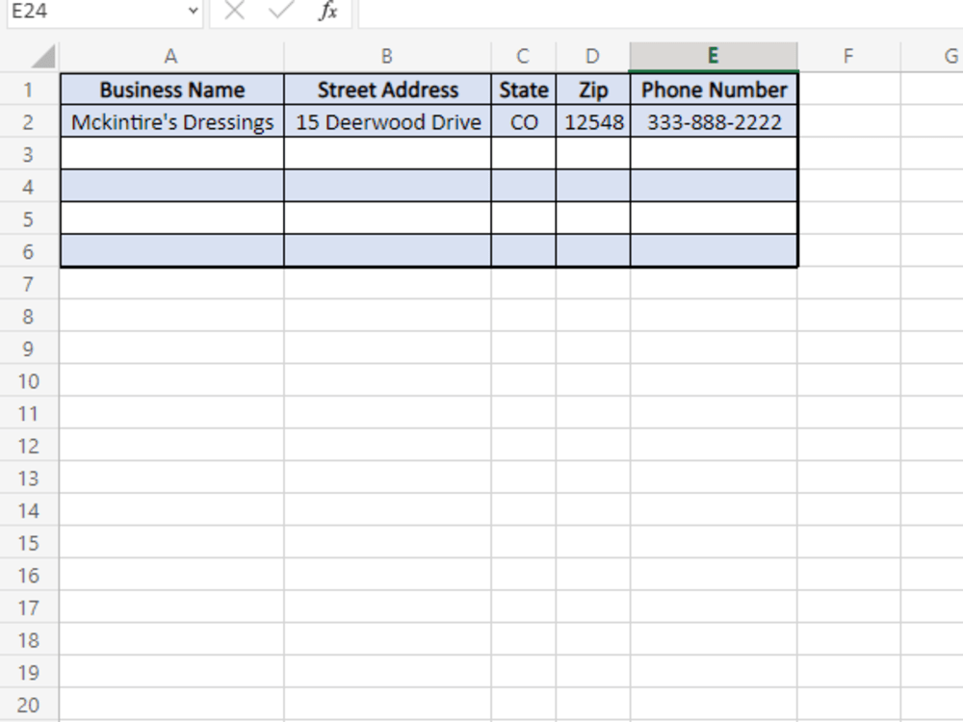
Task: Click the 'State' header cell
Action: click(523, 90)
